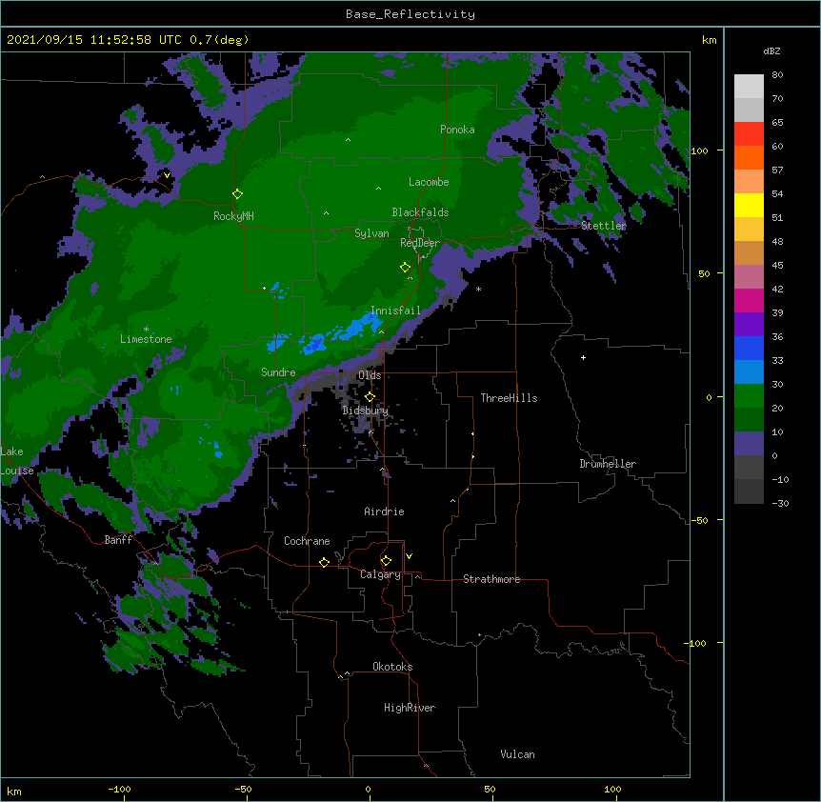
Task: Click the asterisk marker above Limestone label
Action: pyautogui.click(x=146, y=330)
